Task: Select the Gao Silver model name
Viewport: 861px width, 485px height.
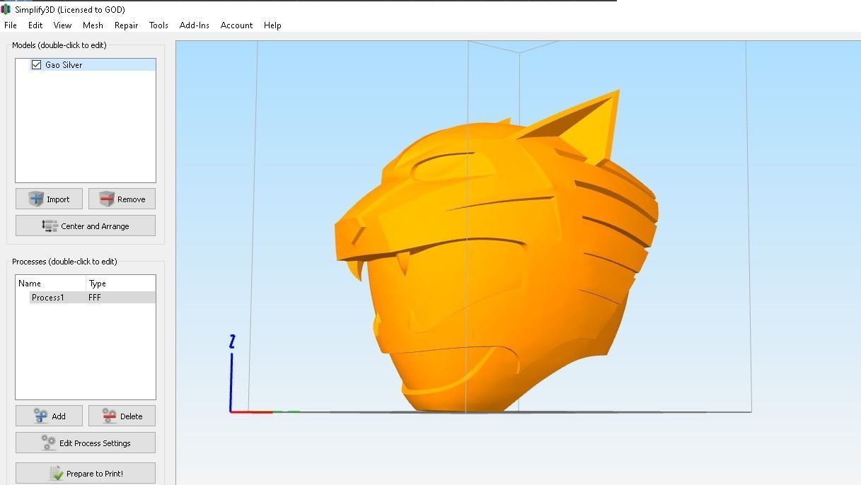Action: 64,64
